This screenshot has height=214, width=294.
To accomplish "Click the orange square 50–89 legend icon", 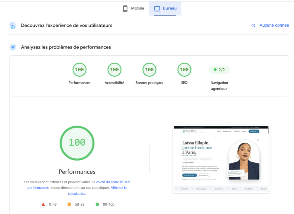I will click(69, 205).
